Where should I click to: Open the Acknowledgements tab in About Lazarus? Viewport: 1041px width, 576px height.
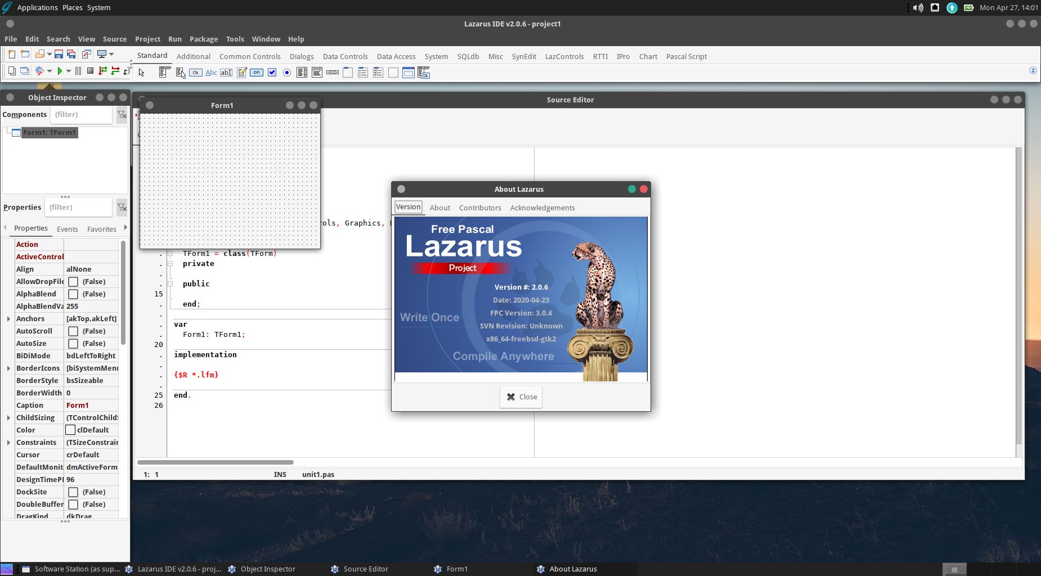click(x=542, y=208)
